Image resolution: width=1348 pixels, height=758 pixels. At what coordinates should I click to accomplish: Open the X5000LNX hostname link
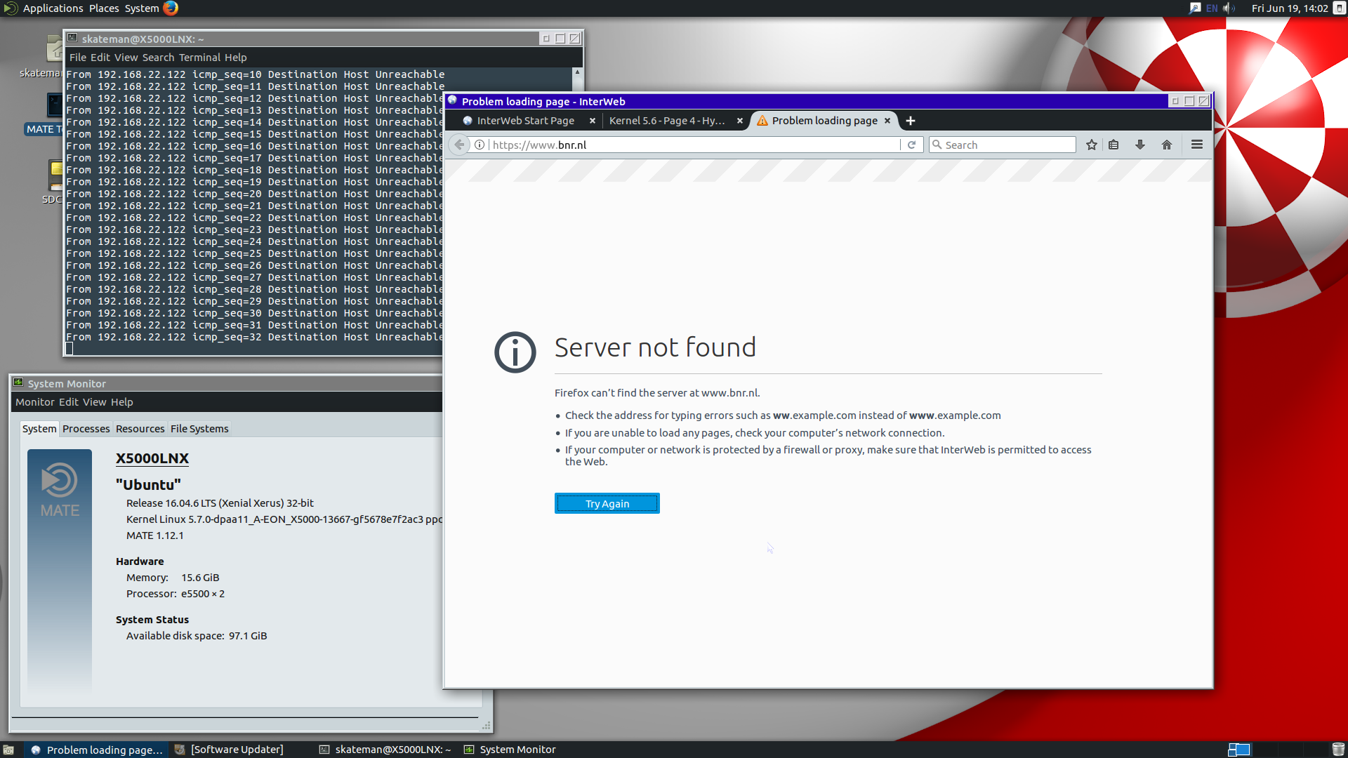[152, 458]
